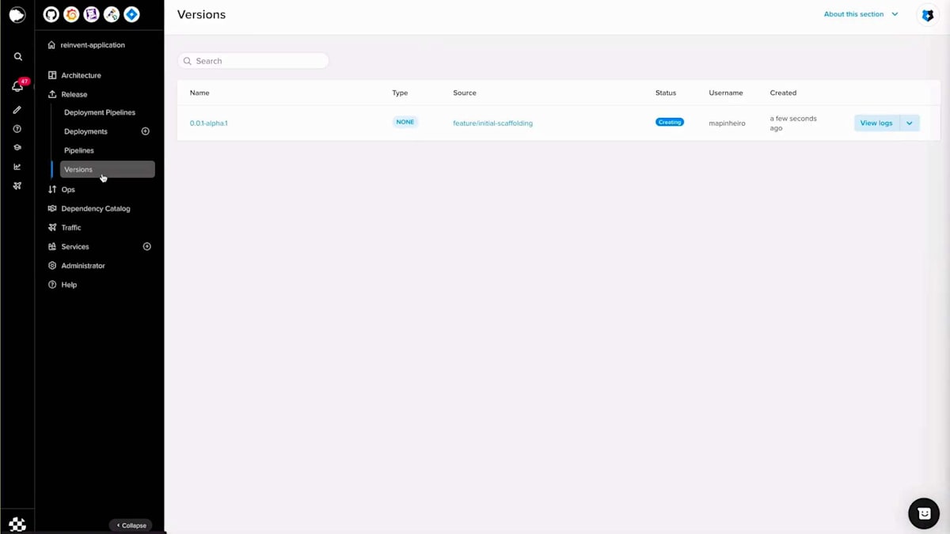Click the Versions page title
The width and height of the screenshot is (950, 534).
click(x=201, y=14)
